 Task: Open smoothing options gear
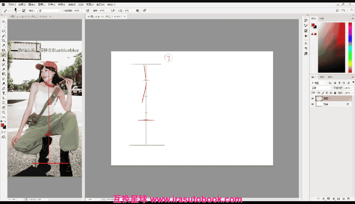pyautogui.click(x=137, y=11)
